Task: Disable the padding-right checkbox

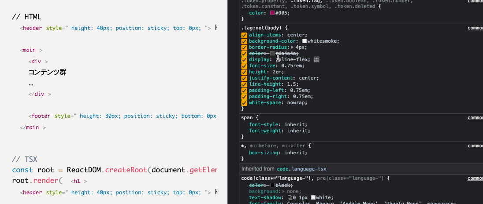Action: (x=244, y=96)
